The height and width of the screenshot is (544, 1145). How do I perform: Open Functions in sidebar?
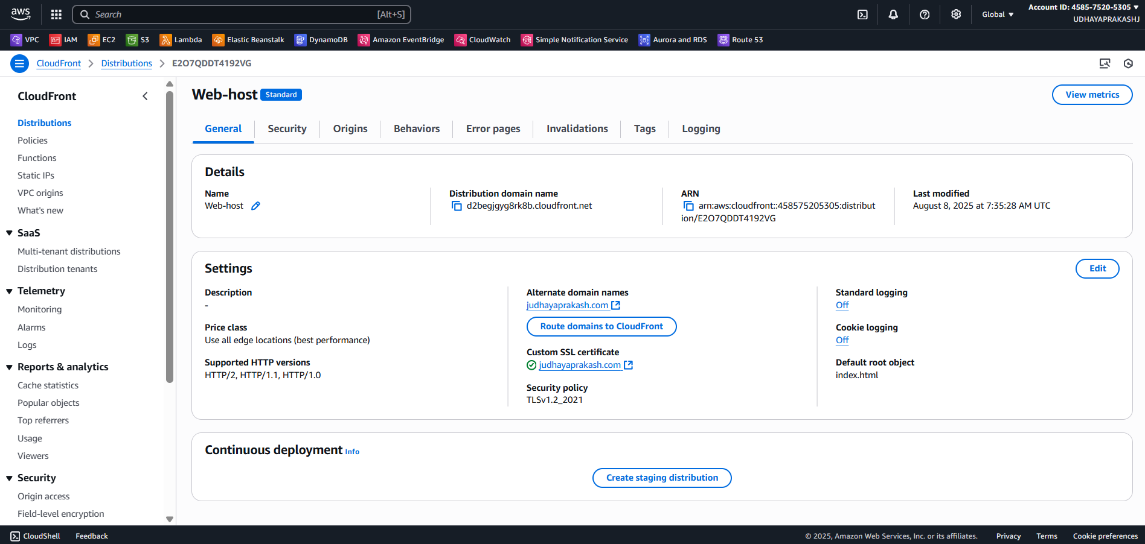pos(37,158)
